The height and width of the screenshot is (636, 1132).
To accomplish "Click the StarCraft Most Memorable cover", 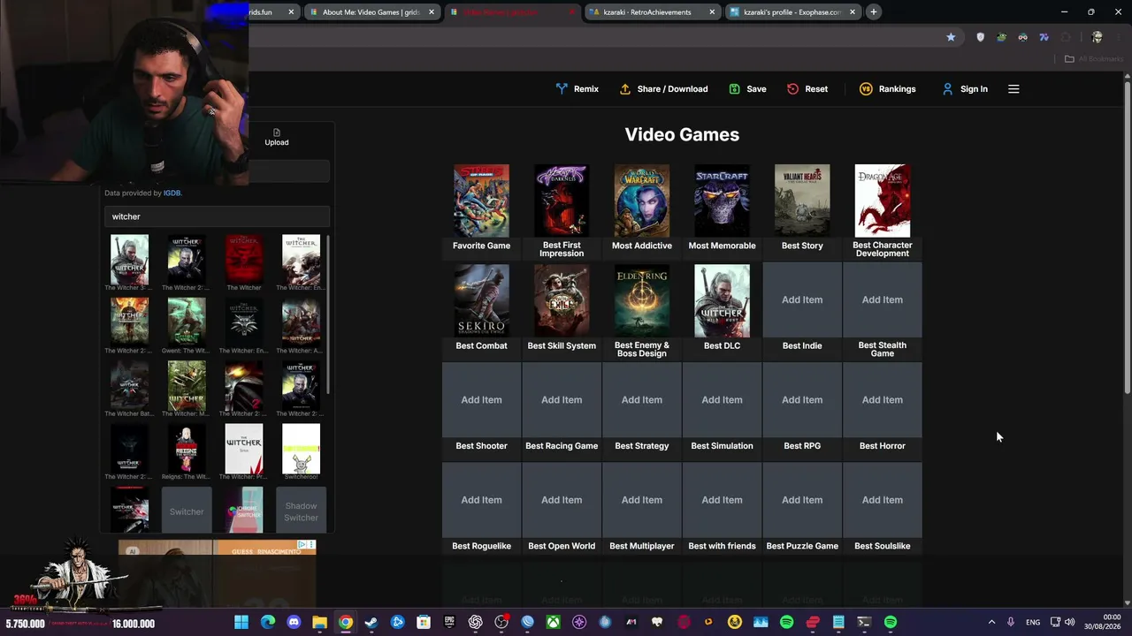I will (722, 201).
